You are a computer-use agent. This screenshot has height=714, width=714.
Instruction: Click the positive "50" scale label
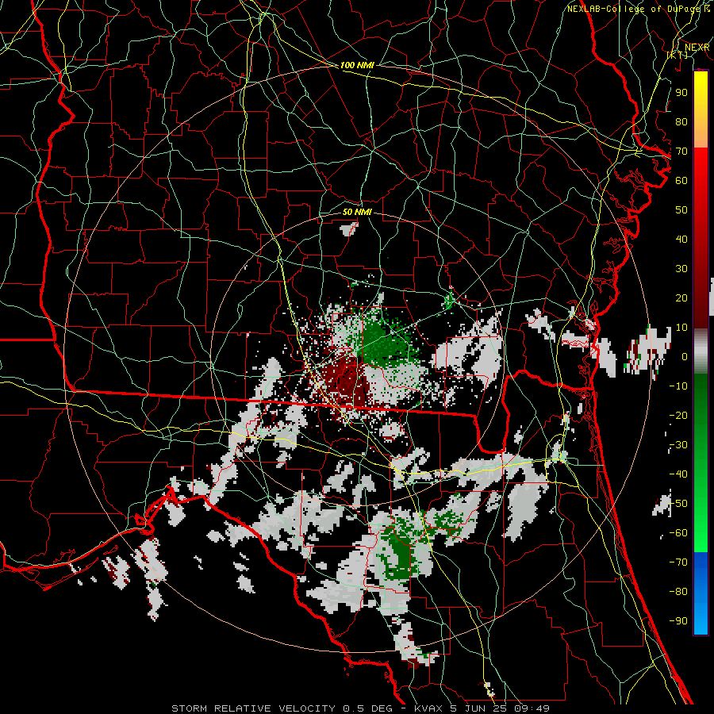(x=681, y=210)
